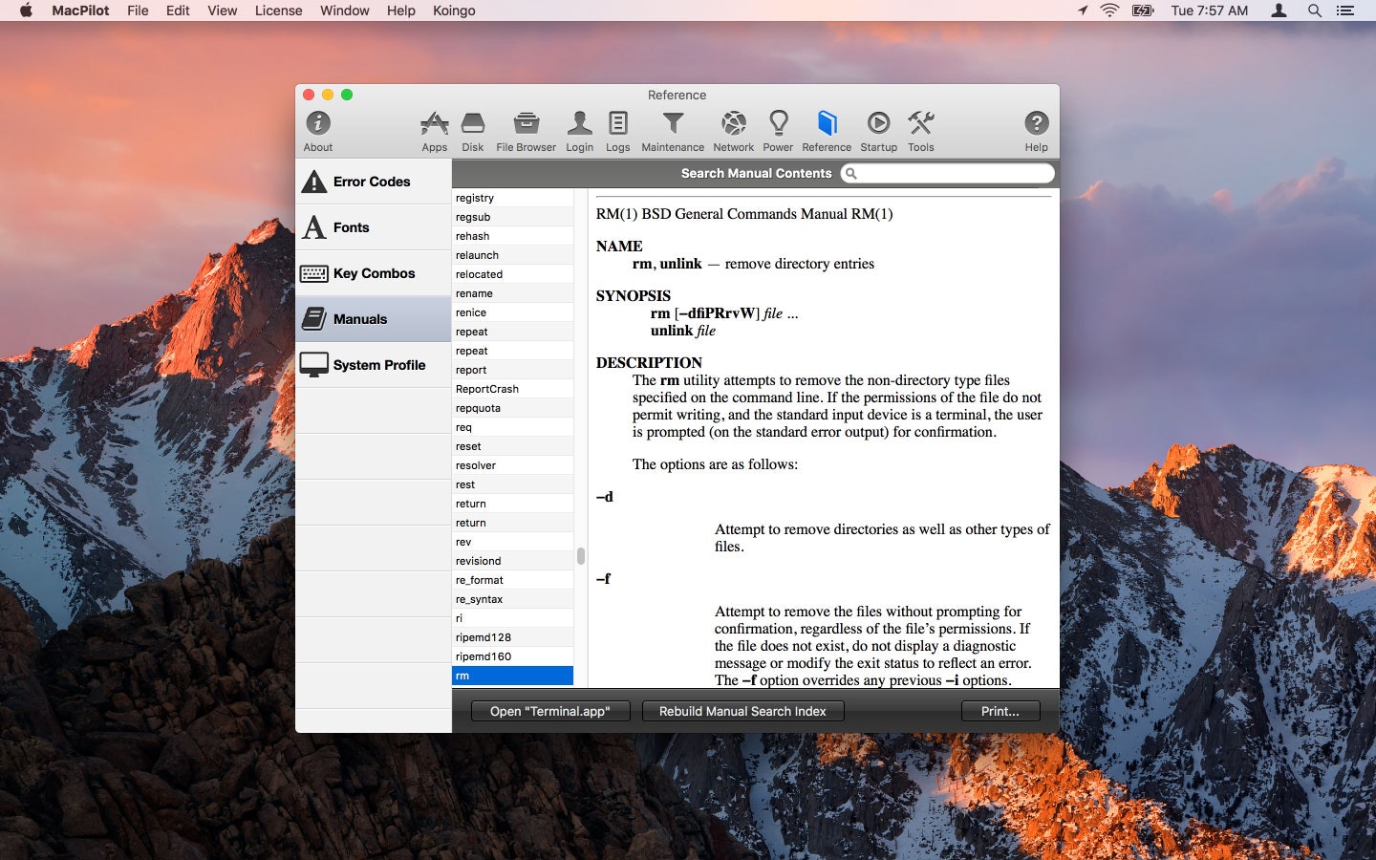
Task: Grab the manual list scrollbar thumb
Action: [x=580, y=554]
